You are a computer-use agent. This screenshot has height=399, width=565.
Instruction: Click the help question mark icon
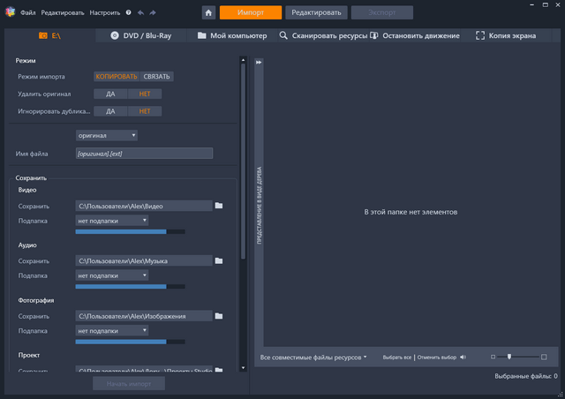(128, 13)
